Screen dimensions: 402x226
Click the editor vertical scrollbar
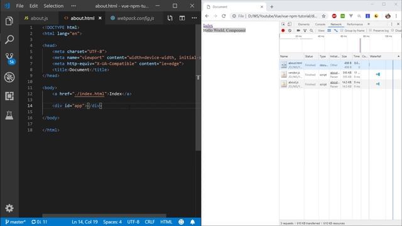198,87
